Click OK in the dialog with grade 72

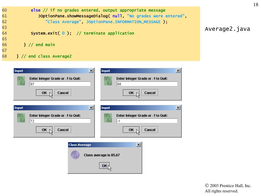coord(44,130)
